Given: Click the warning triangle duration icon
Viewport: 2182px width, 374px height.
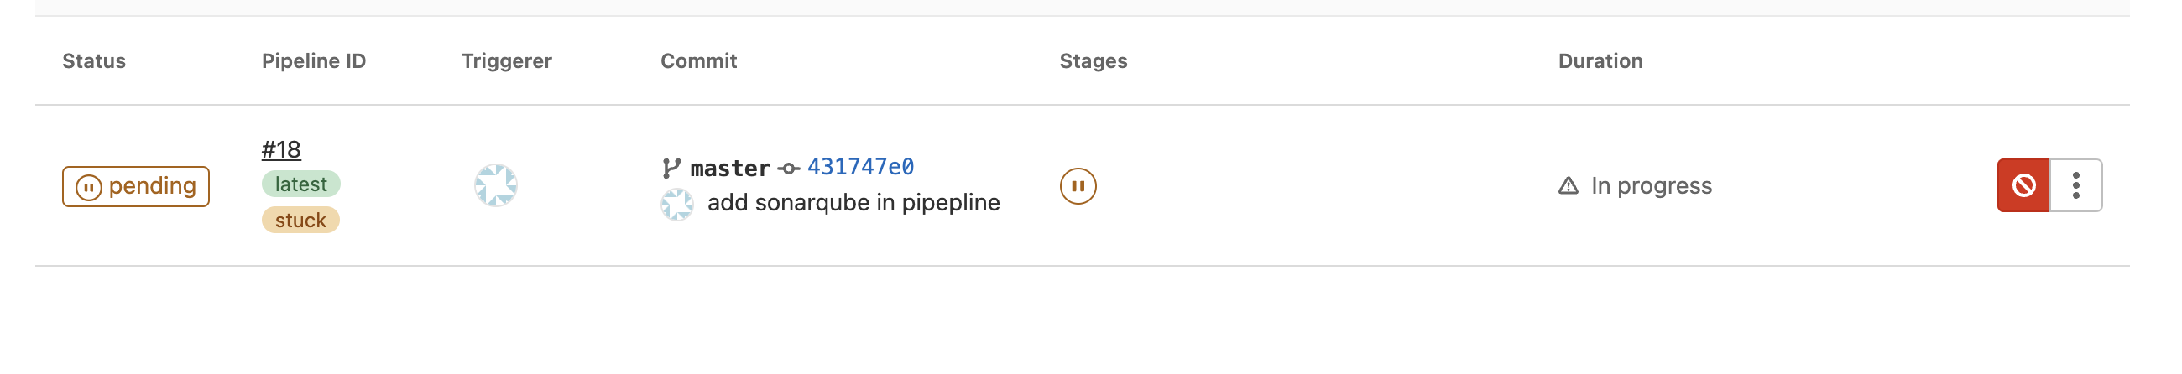Looking at the screenshot, I should pyautogui.click(x=1568, y=186).
